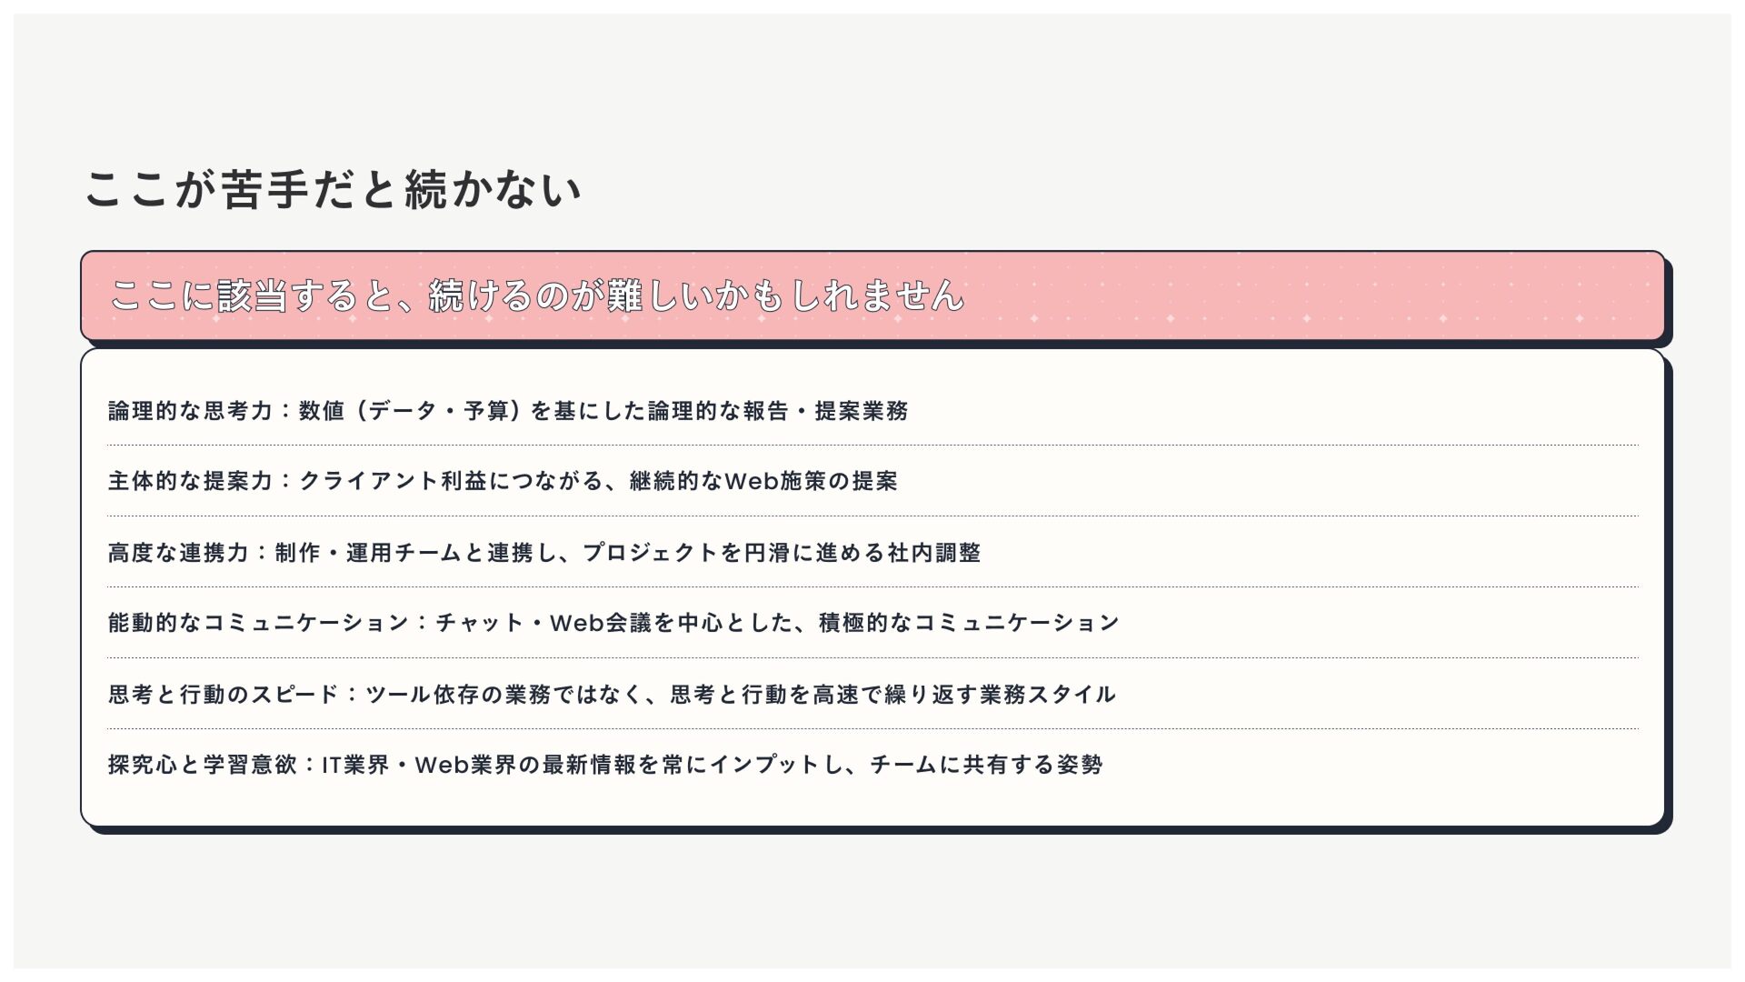Screen dimensions: 1745x982
Task: Click the Web施策の提案 text
Action: pos(811,481)
